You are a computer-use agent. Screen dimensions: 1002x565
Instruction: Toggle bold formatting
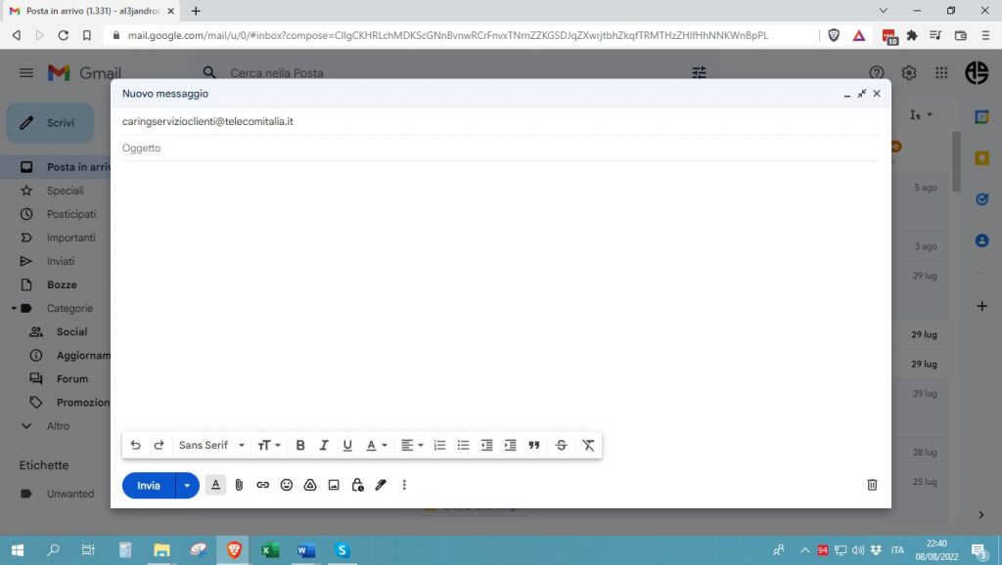(300, 445)
